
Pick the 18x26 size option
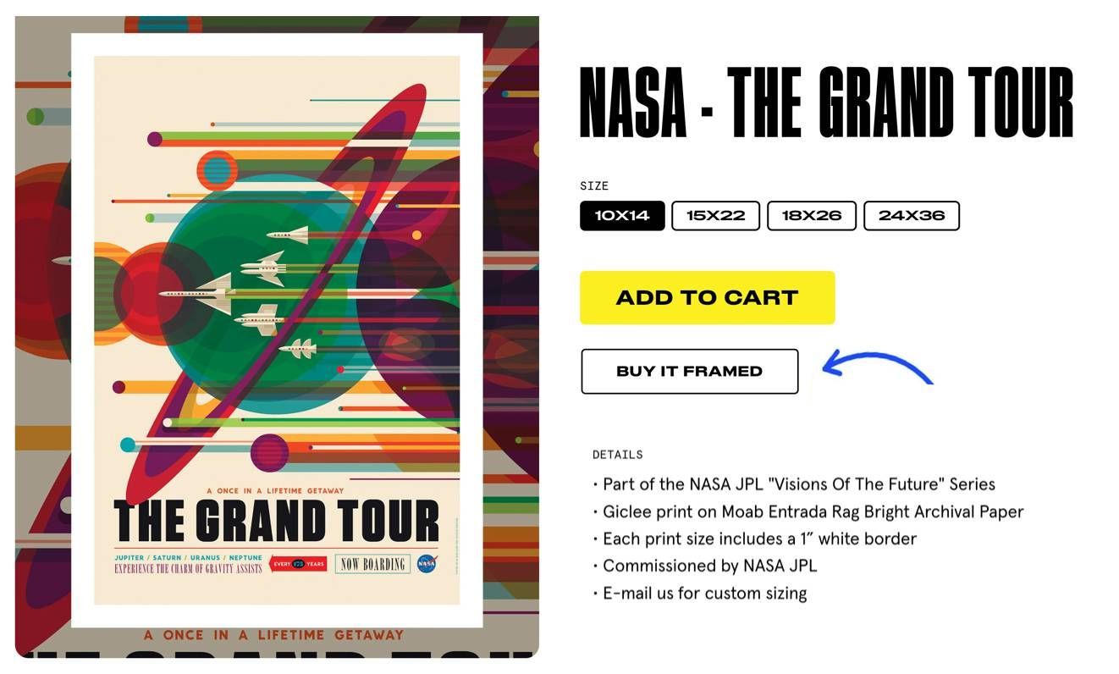(812, 216)
